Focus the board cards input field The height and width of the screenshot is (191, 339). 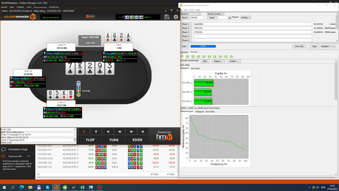[x=197, y=17]
